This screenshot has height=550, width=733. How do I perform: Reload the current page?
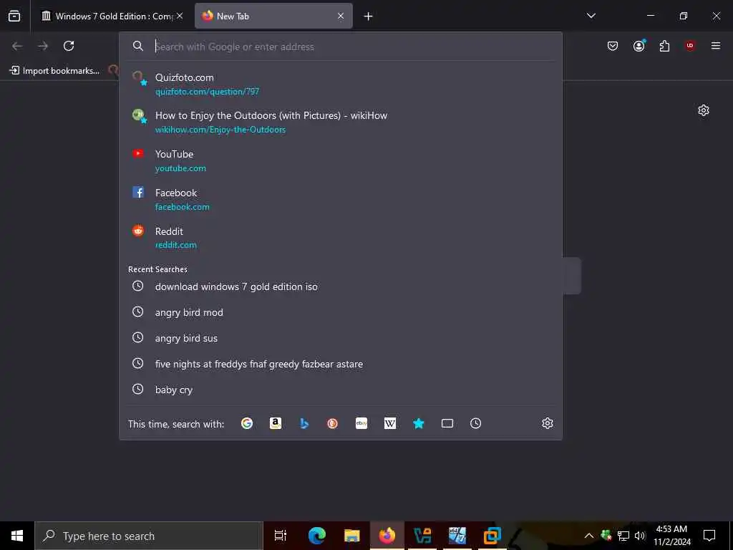click(x=69, y=46)
